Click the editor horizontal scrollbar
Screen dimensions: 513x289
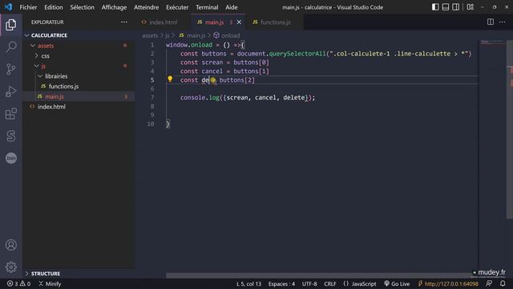318,275
